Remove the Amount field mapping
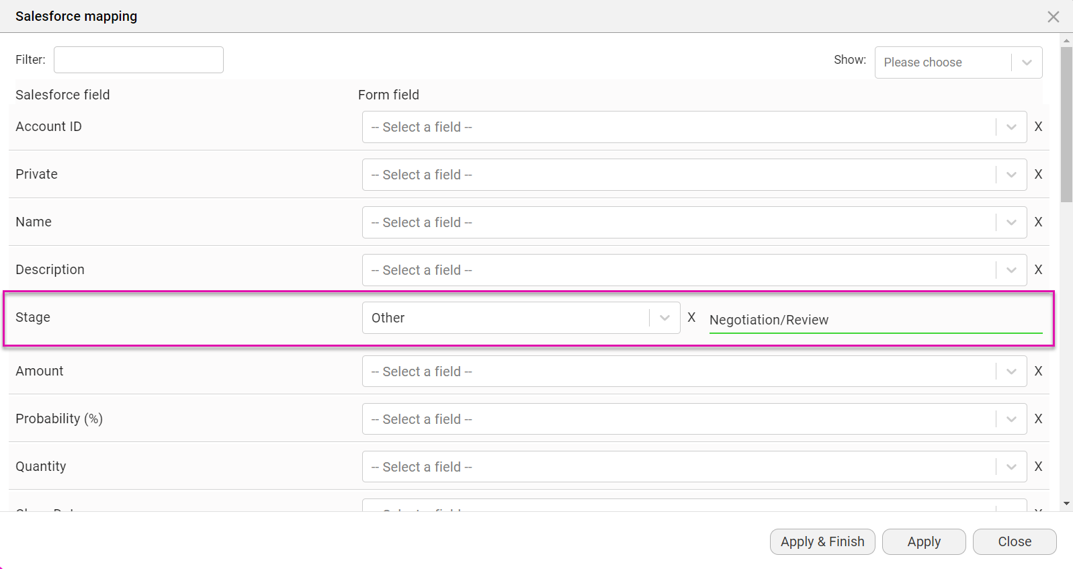This screenshot has width=1073, height=569. click(1038, 371)
